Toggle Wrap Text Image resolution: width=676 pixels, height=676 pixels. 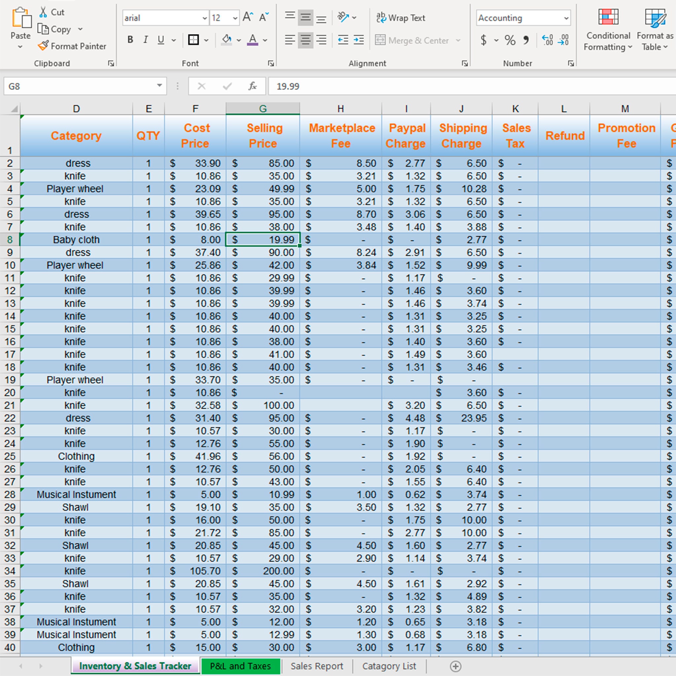click(x=401, y=18)
